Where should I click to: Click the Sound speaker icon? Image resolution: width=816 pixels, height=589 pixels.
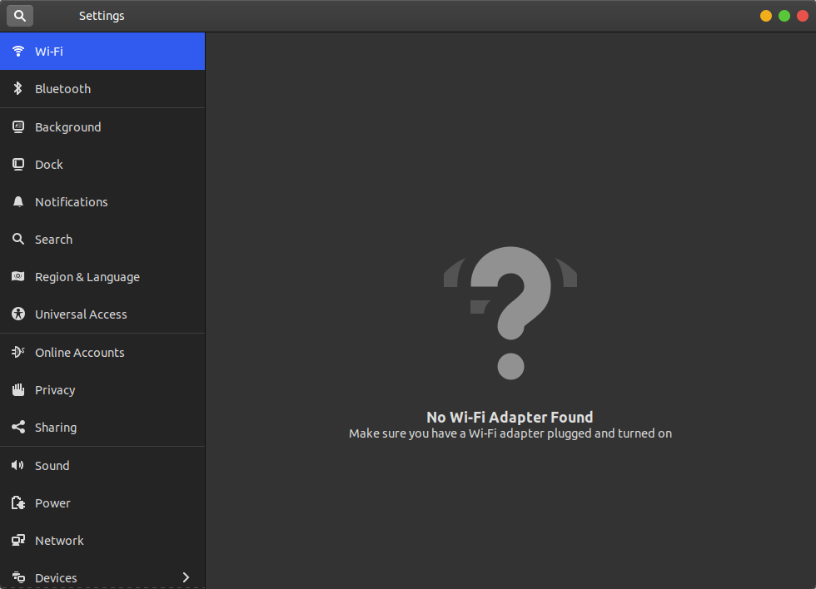pyautogui.click(x=18, y=465)
